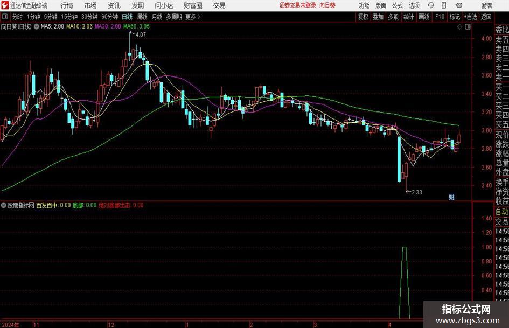Viewport: 509px width, 328px height.
Task: Switch to the 月线 period tab
Action: [157, 17]
